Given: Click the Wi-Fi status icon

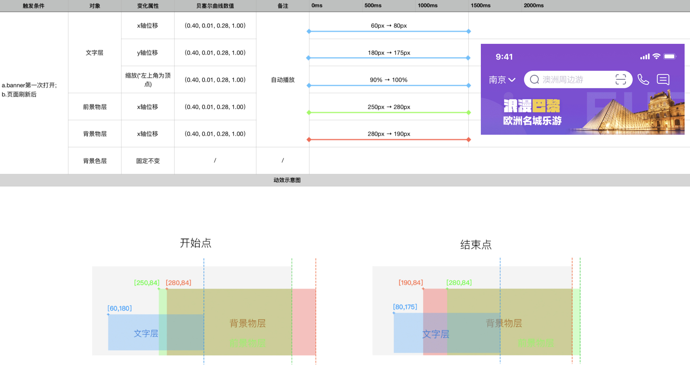Looking at the screenshot, I should point(657,56).
